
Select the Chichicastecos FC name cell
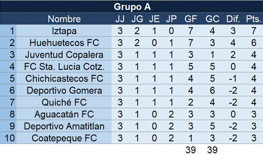64,78
